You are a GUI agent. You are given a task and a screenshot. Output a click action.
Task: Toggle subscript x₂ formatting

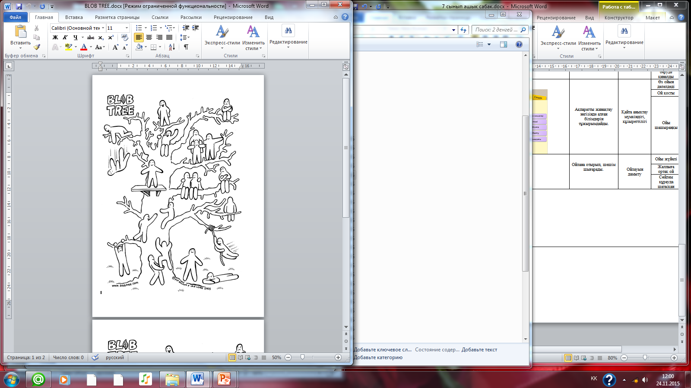click(x=101, y=38)
